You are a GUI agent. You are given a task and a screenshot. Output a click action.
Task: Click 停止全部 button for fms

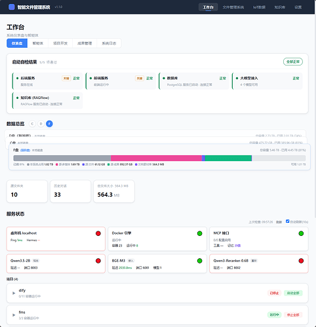(293, 315)
